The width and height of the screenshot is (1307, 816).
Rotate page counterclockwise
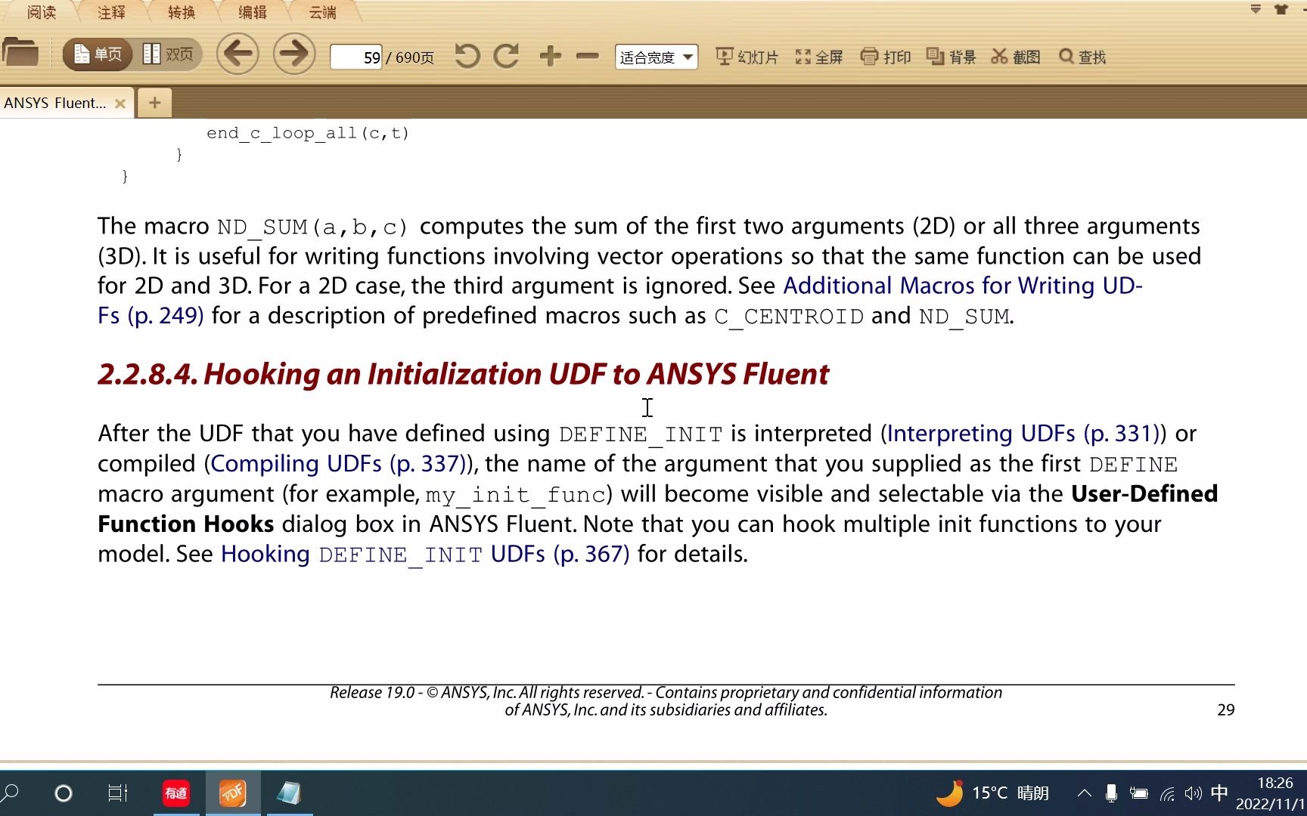(x=467, y=56)
